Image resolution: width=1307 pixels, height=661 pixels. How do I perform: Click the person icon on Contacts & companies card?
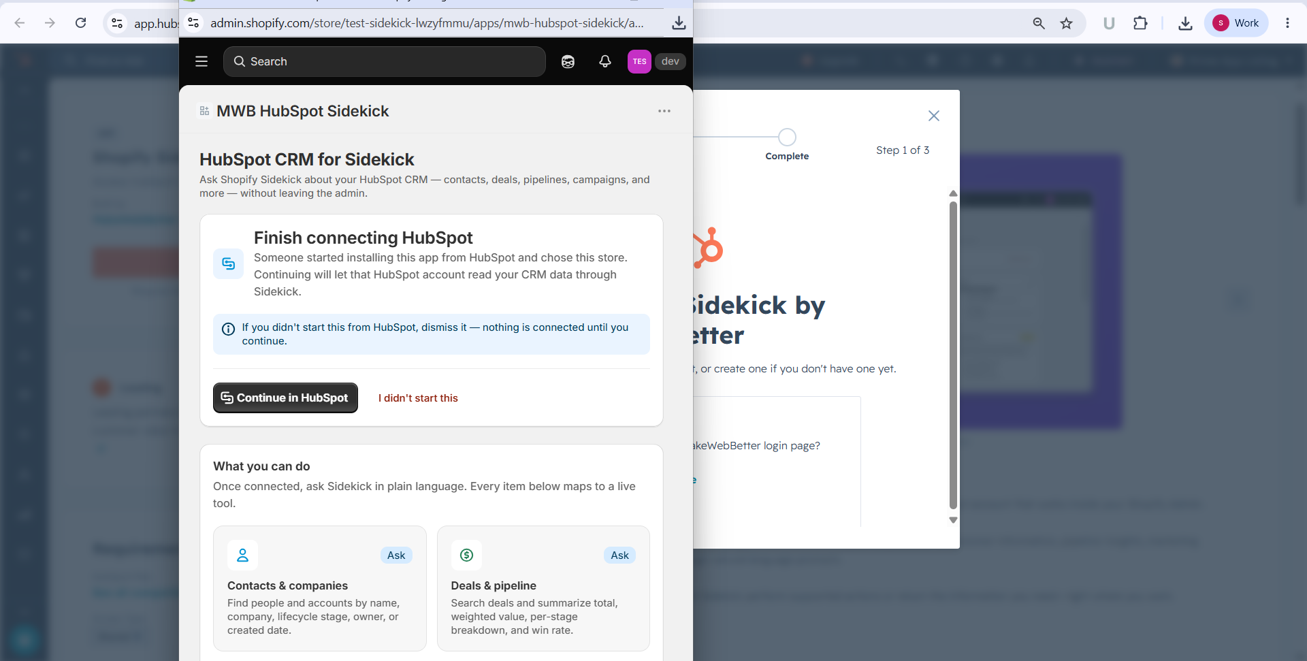242,555
